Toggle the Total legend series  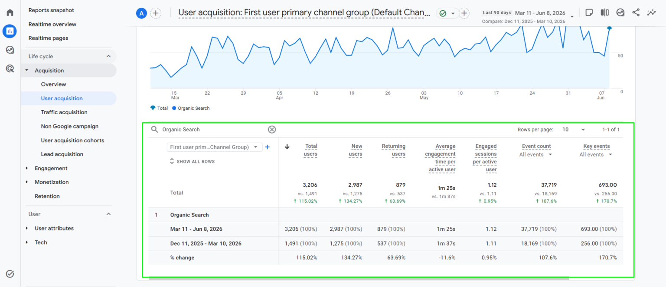pos(159,108)
